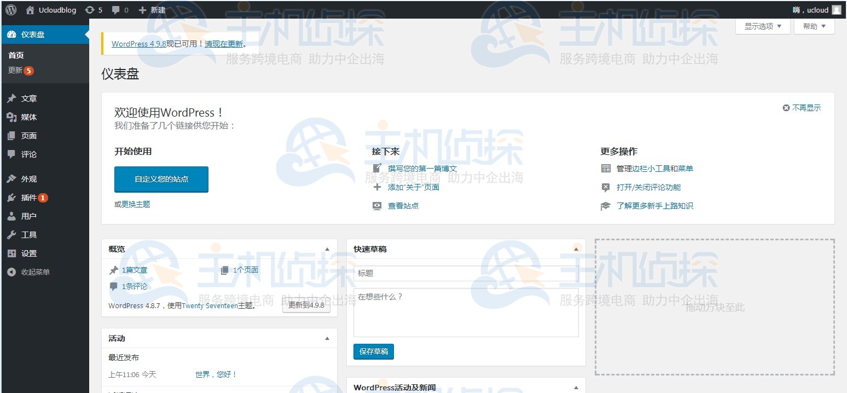Expand the 帮助 dropdown

pyautogui.click(x=814, y=25)
